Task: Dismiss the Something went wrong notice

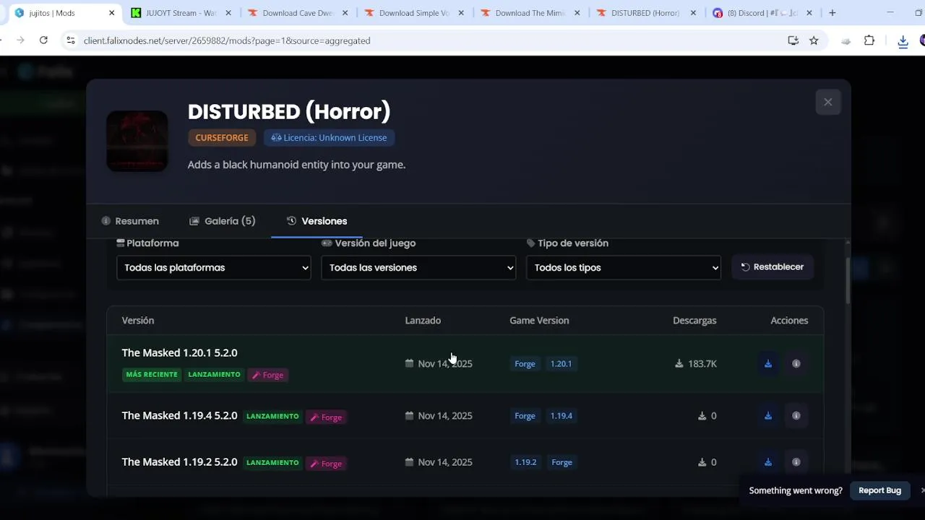Action: click(x=922, y=490)
